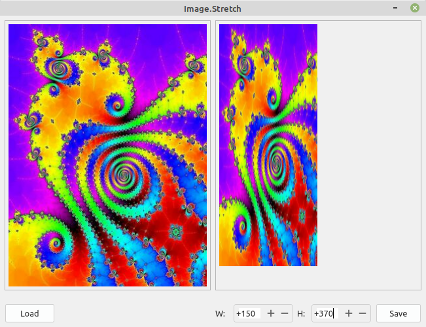The image size is (426, 327).
Task: Focus the W field showing +150
Action: click(x=248, y=313)
